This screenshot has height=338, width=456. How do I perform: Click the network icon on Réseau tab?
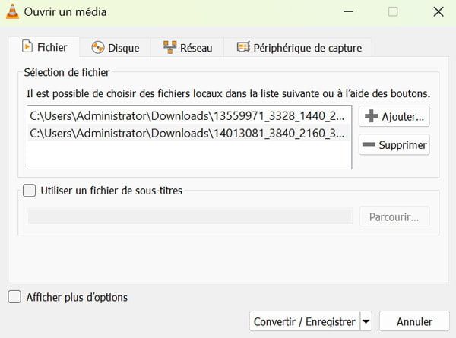coord(169,48)
